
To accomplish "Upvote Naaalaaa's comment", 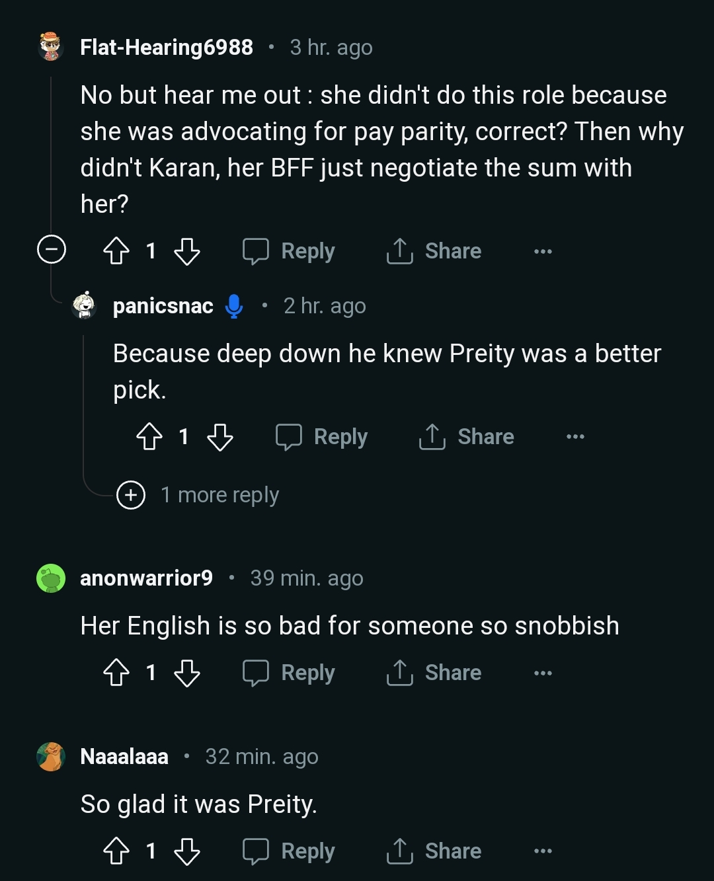I will click(116, 851).
